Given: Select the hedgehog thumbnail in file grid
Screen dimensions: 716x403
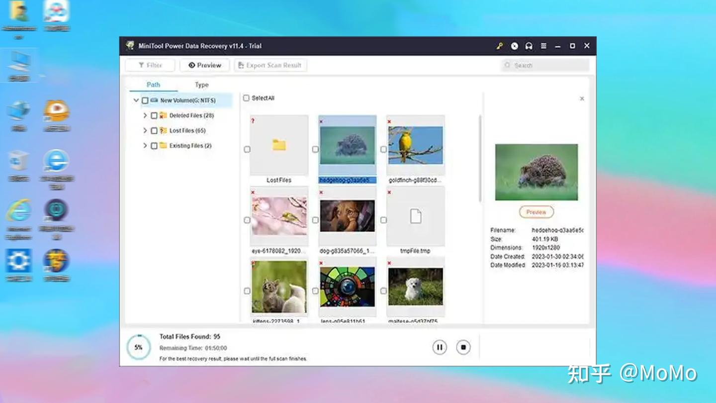Looking at the screenshot, I should [347, 145].
